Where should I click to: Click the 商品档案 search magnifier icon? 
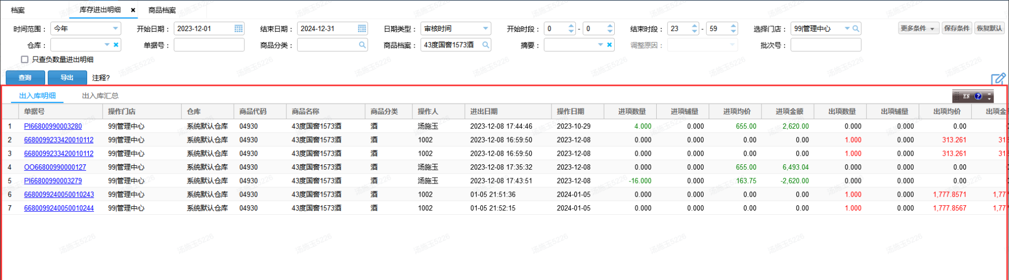[486, 45]
